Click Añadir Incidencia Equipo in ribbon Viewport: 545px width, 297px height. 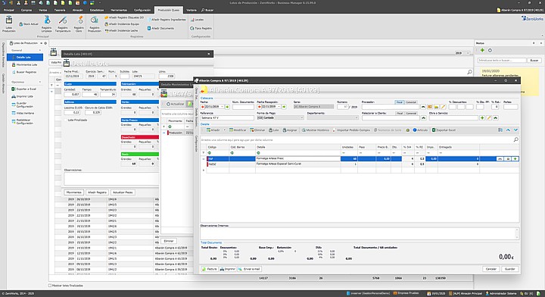tap(122, 24)
